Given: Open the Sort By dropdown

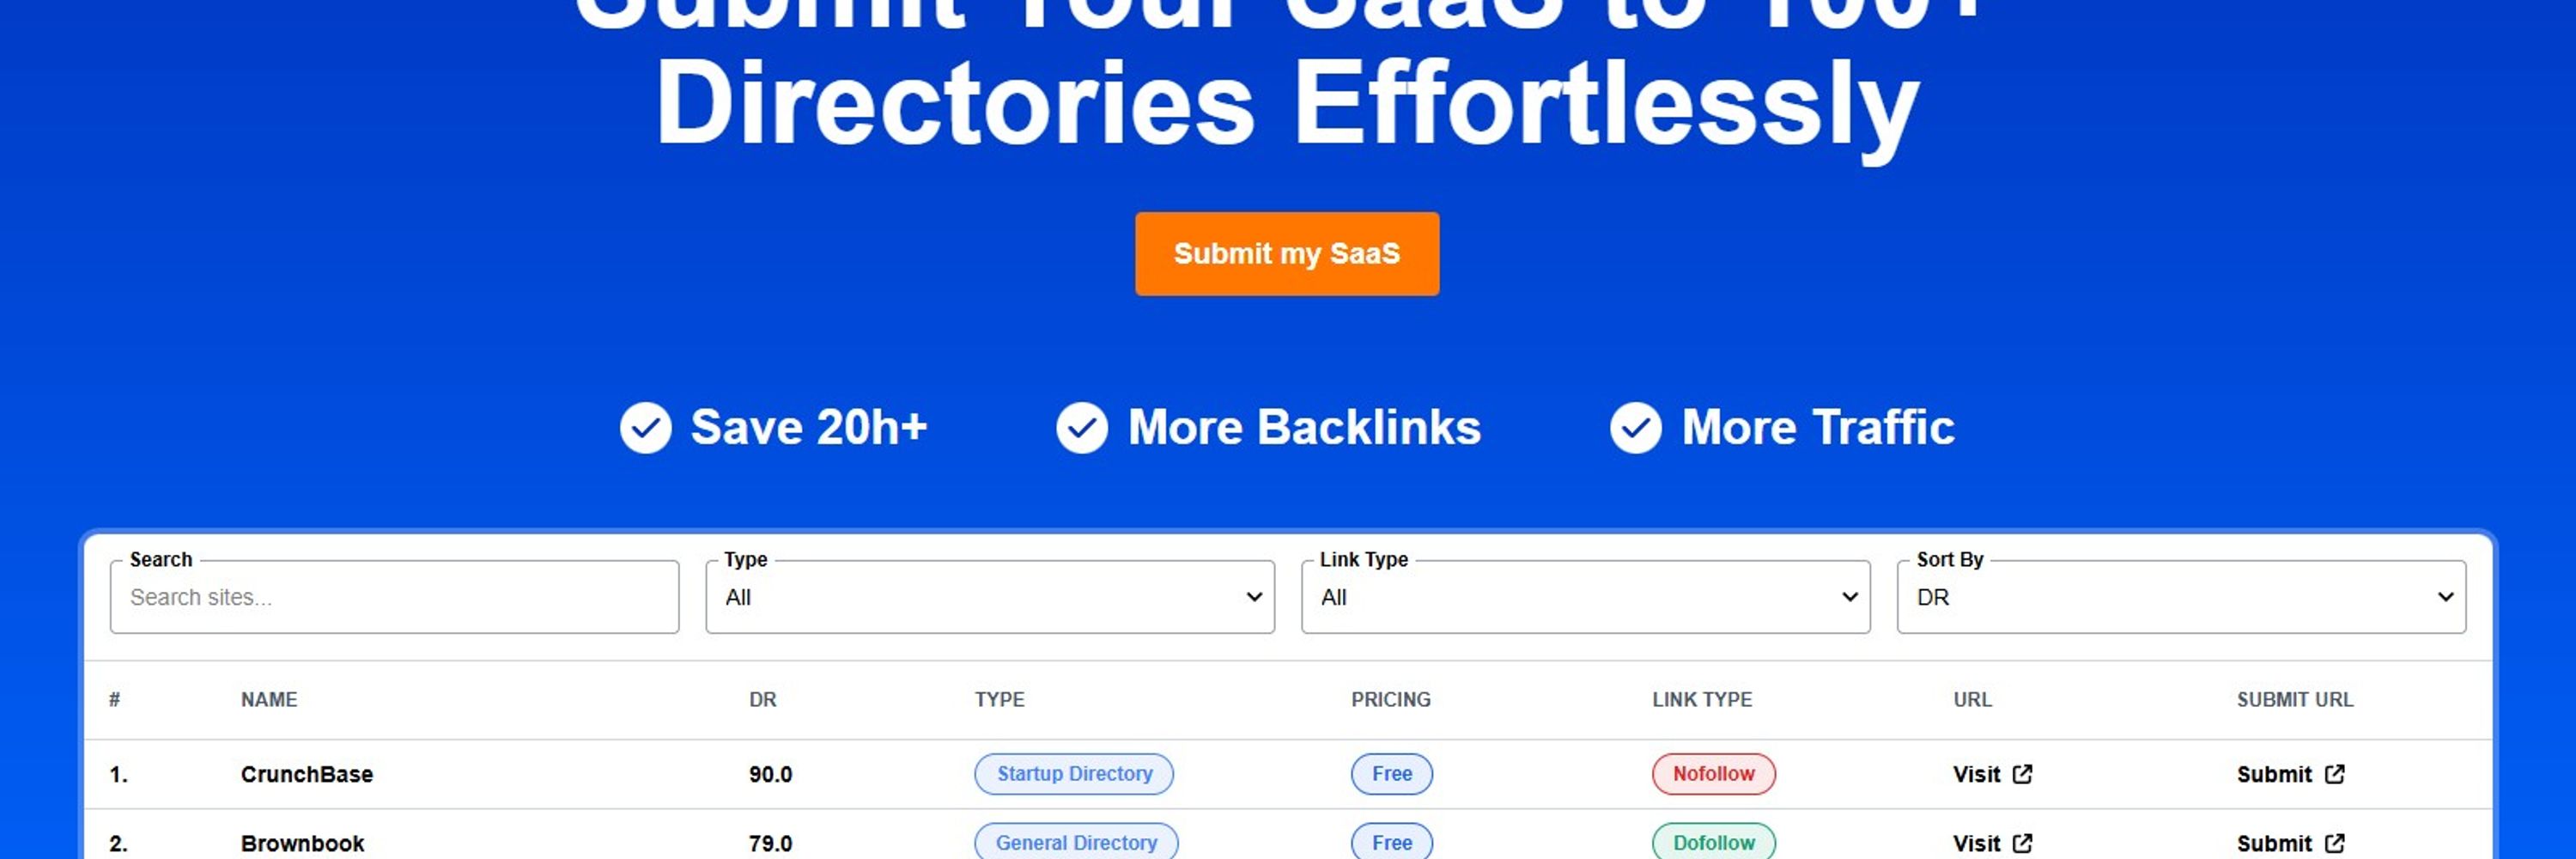Looking at the screenshot, I should click(2180, 597).
